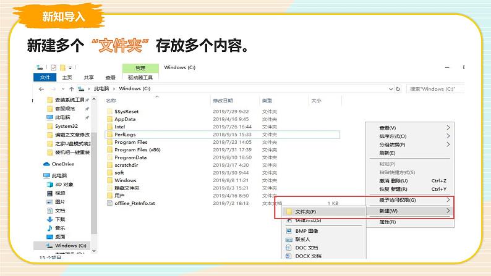Click the properties icon in quick access toolbar
Viewport: 491px width, 276px height.
(x=54, y=67)
